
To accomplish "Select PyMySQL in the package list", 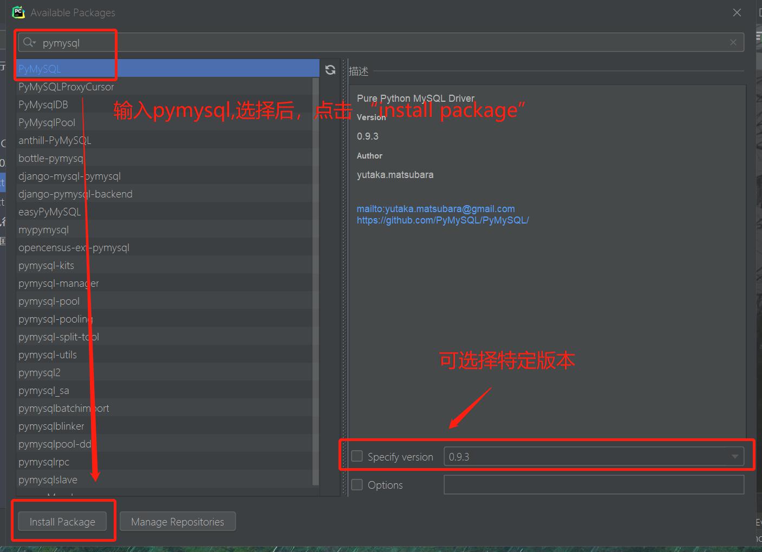I will click(x=168, y=69).
